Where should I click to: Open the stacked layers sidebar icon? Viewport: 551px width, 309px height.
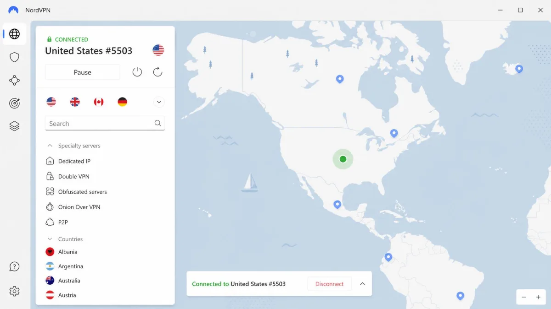point(14,126)
